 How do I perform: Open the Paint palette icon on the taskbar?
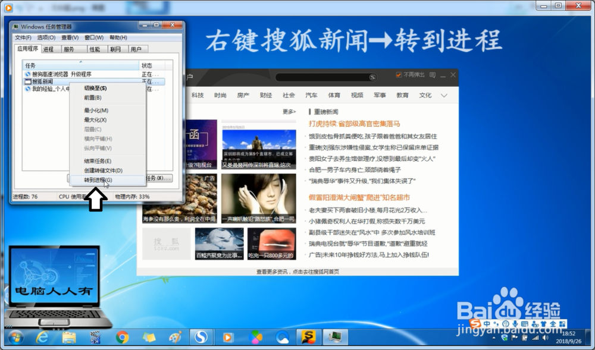tap(176, 337)
